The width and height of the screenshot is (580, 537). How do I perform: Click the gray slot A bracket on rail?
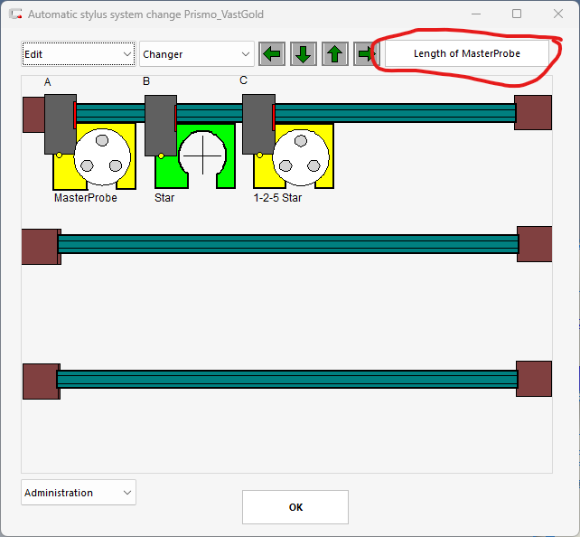61,124
